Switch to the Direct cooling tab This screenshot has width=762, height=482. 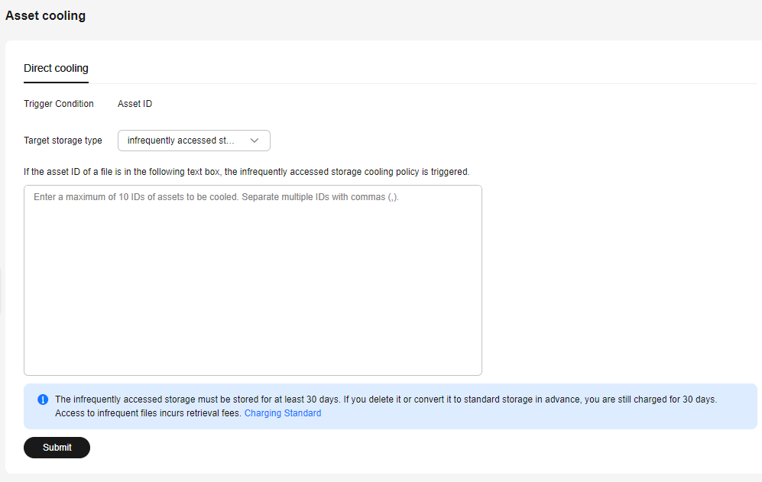[56, 68]
